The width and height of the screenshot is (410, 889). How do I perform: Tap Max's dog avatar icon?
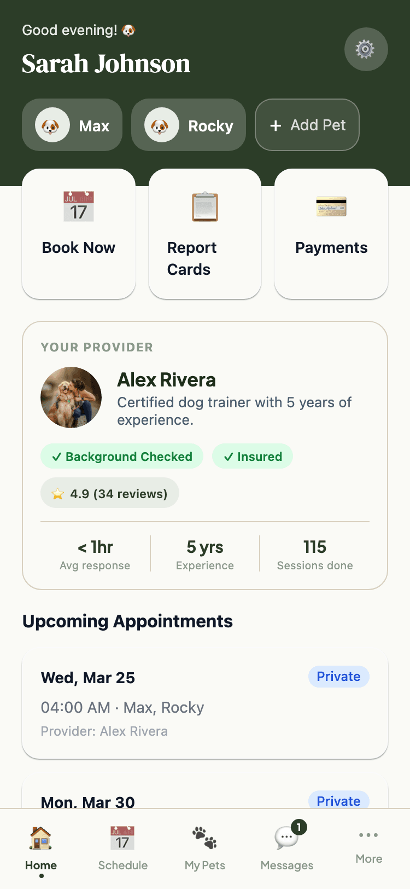[52, 125]
